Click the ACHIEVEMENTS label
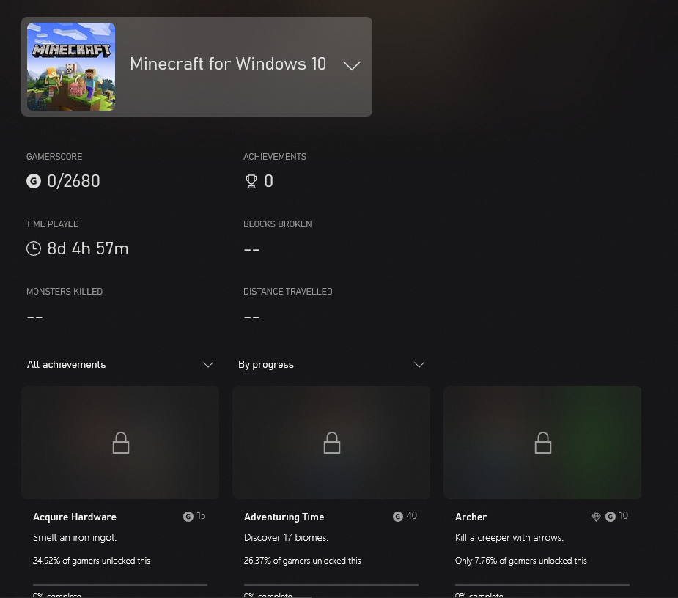 pyautogui.click(x=275, y=157)
